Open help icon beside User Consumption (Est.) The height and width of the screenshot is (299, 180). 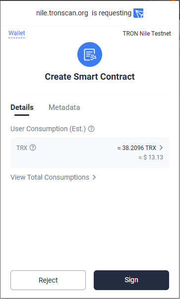point(91,129)
